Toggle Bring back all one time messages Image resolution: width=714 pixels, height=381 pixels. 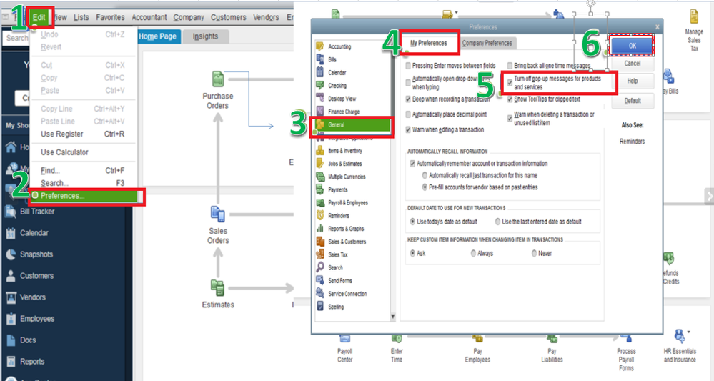click(x=510, y=66)
